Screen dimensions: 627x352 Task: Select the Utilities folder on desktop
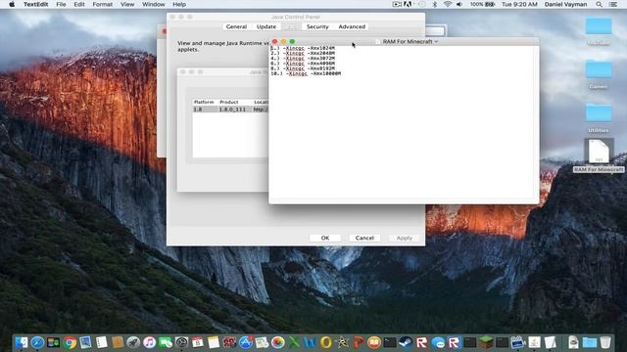point(599,117)
